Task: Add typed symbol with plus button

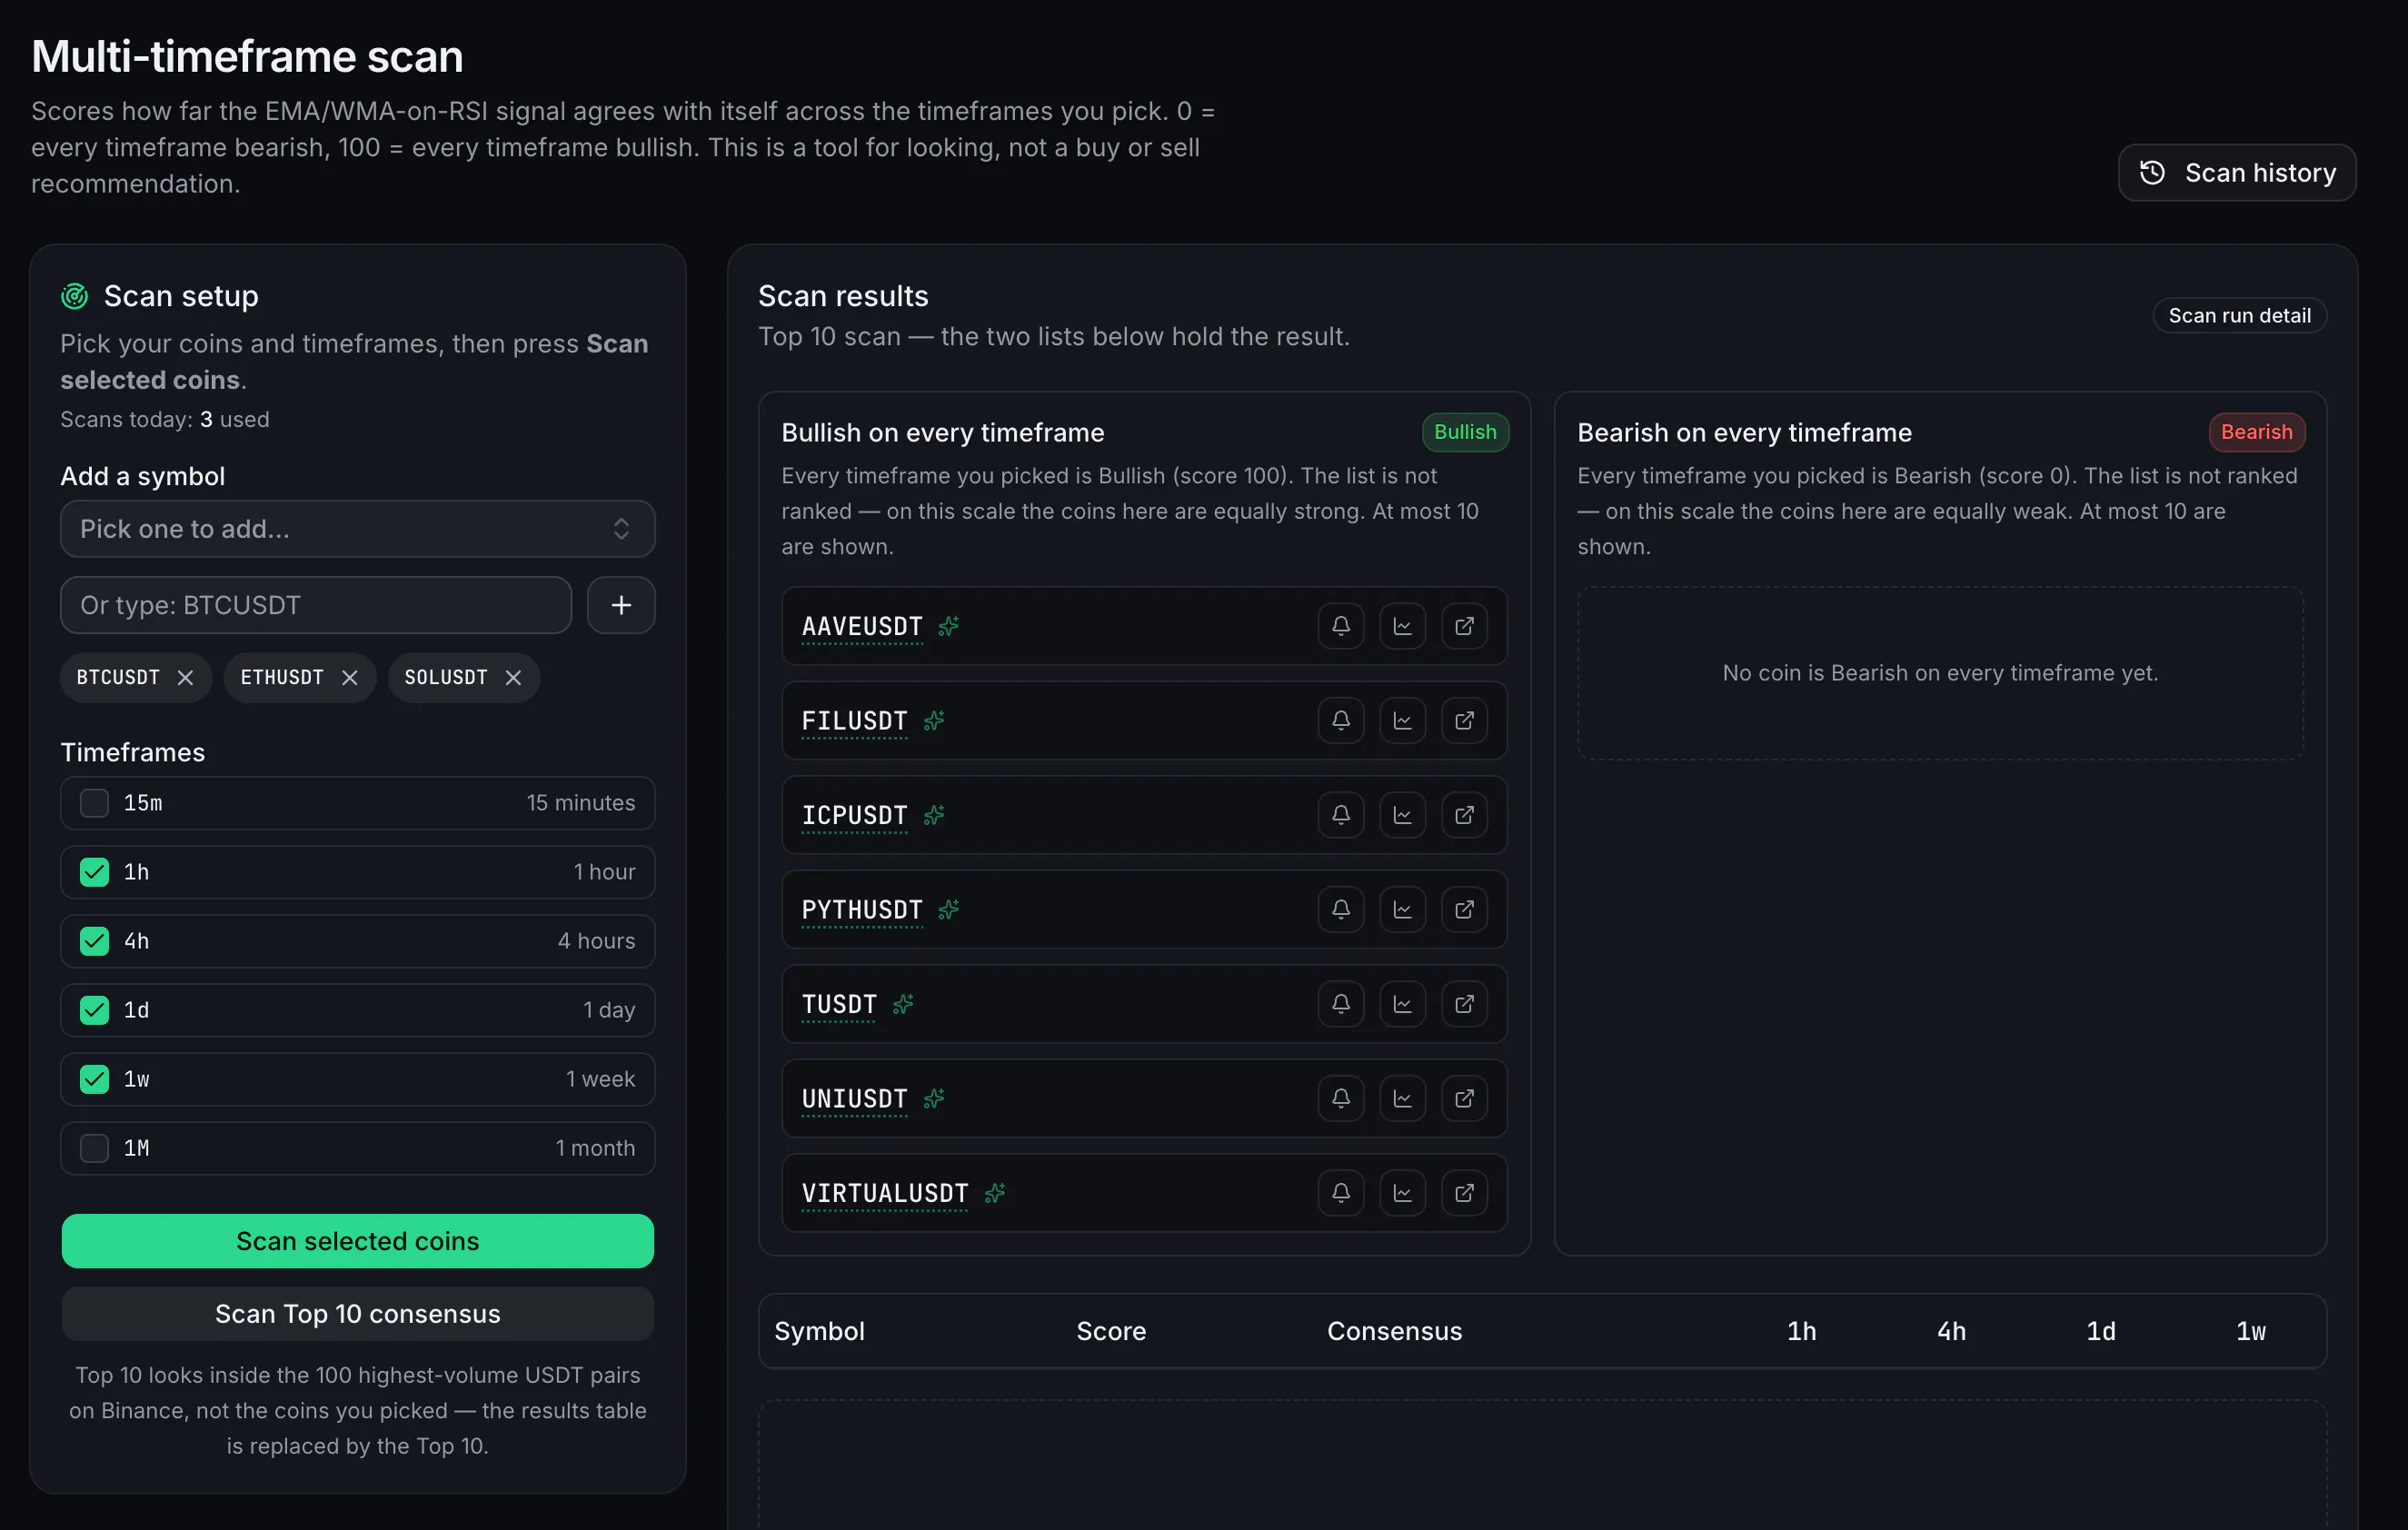Action: pos(621,605)
